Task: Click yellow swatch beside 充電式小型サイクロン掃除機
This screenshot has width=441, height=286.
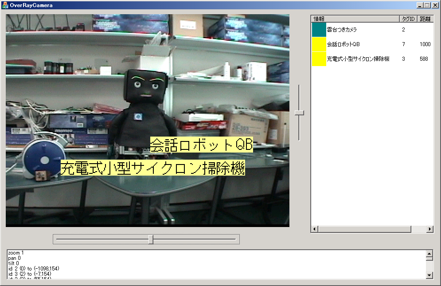Action: 319,59
